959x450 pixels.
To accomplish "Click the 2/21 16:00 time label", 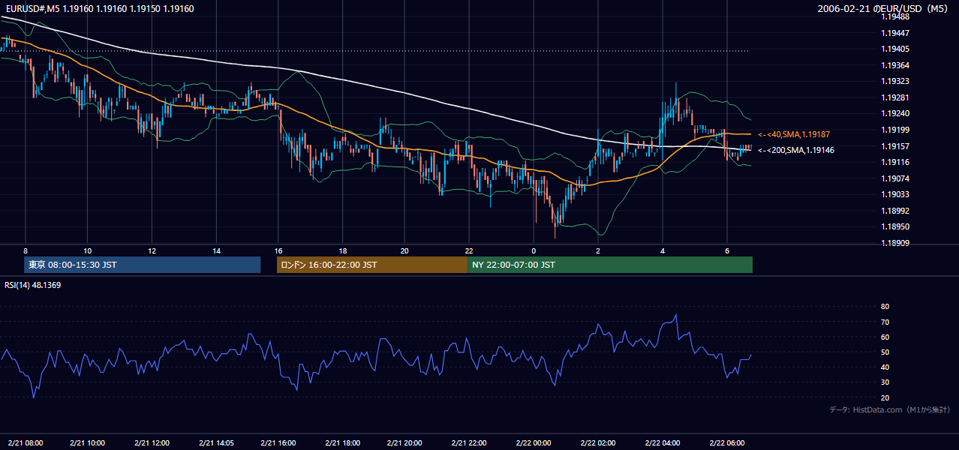I will (x=278, y=443).
